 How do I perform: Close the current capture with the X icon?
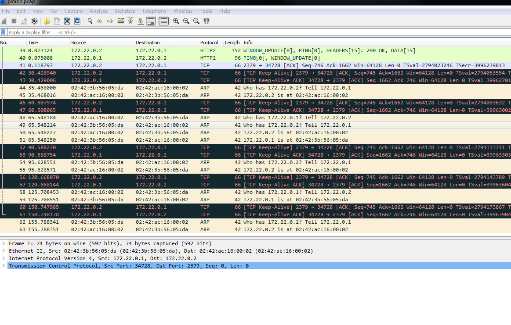(x=67, y=21)
